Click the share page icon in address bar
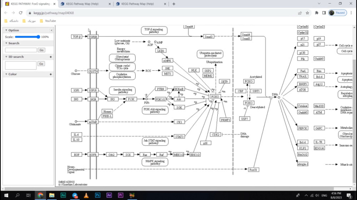Image resolution: width=357 pixels, height=200 pixels. 300,13
